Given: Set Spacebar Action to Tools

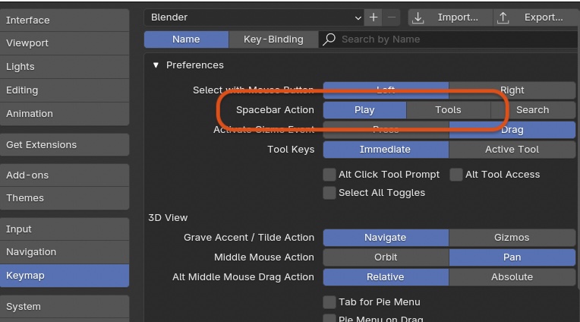Looking at the screenshot, I should tap(449, 110).
